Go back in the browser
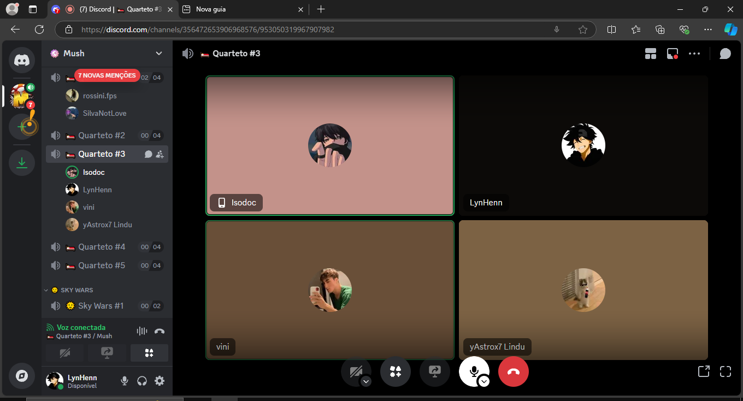The width and height of the screenshot is (743, 401). click(x=15, y=30)
